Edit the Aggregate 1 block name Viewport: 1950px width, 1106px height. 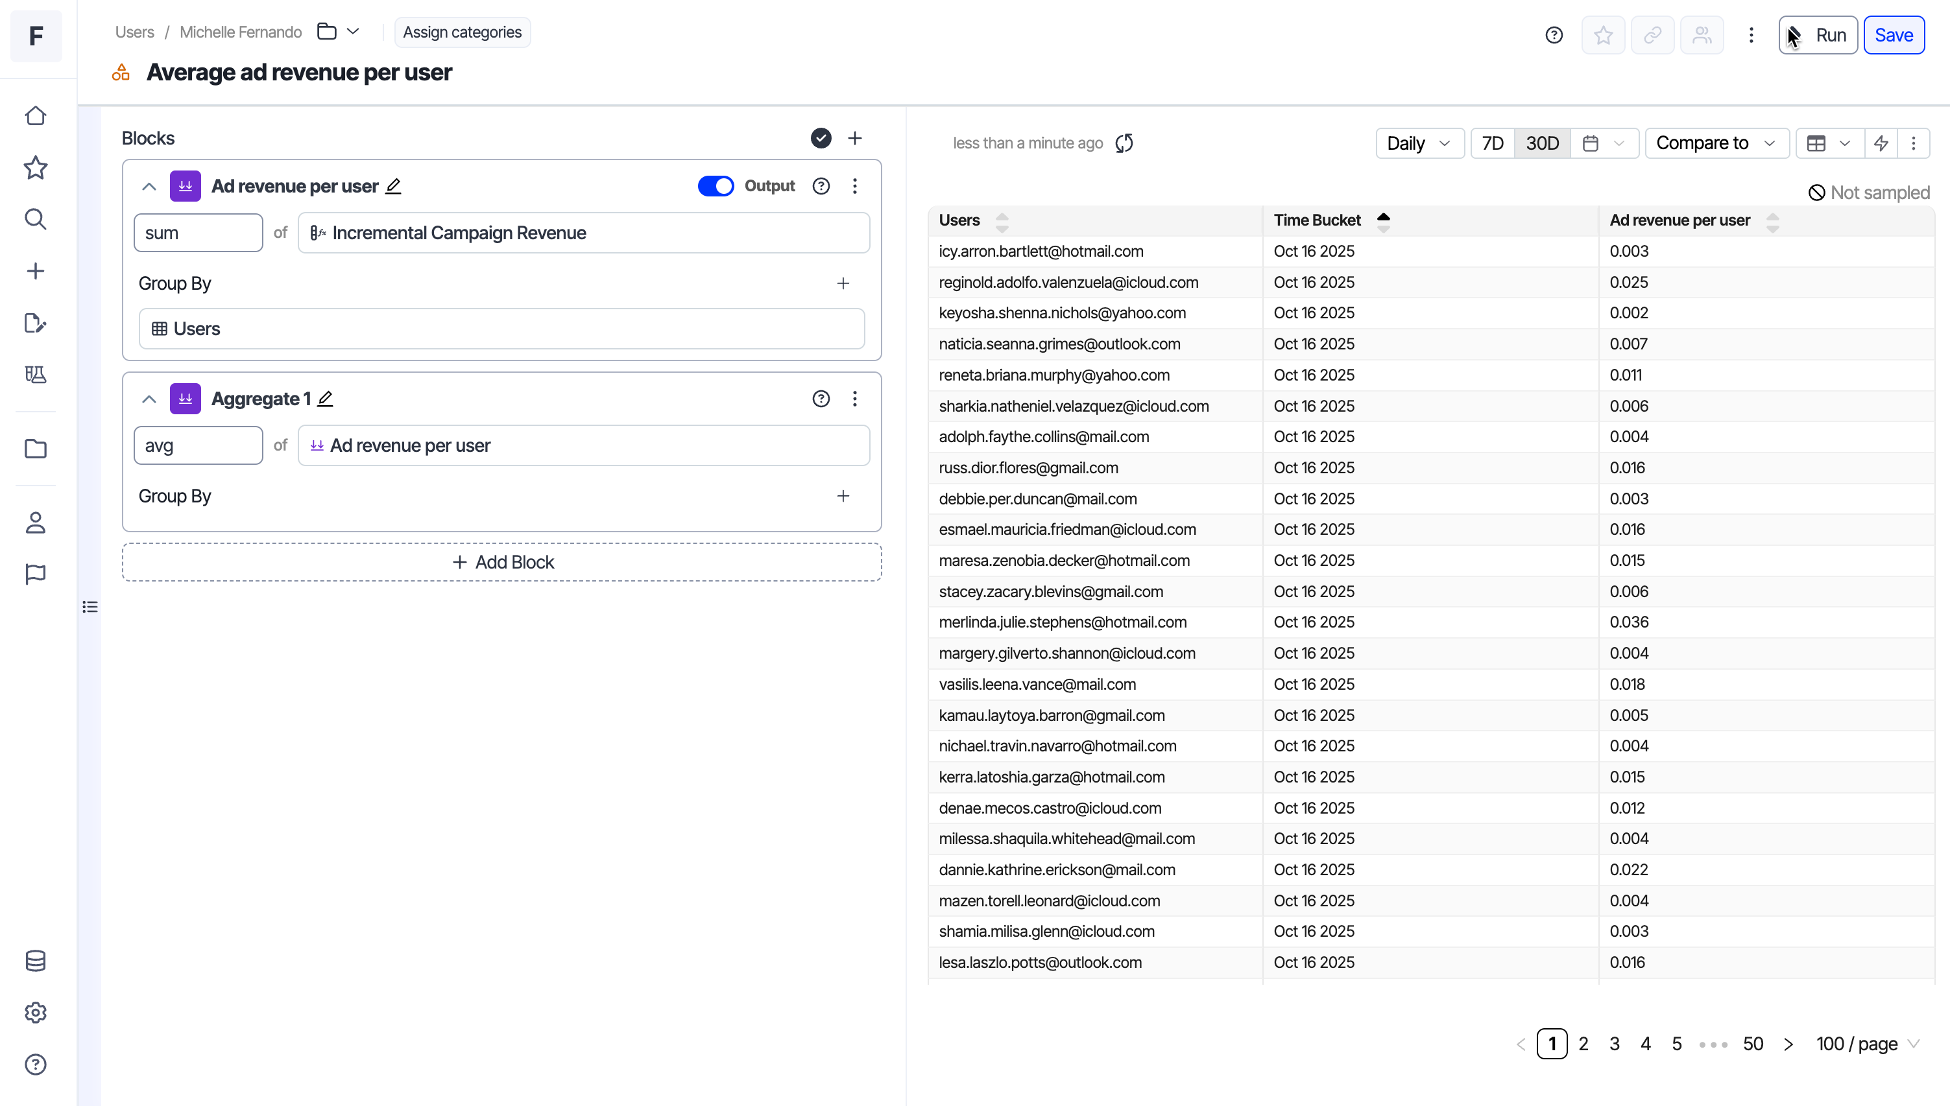tap(325, 399)
